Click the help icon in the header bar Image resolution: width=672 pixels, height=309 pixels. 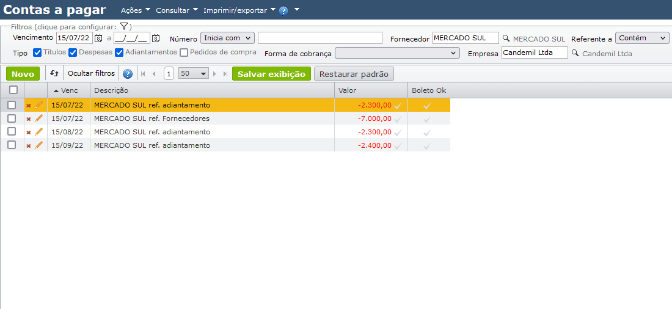pyautogui.click(x=283, y=11)
